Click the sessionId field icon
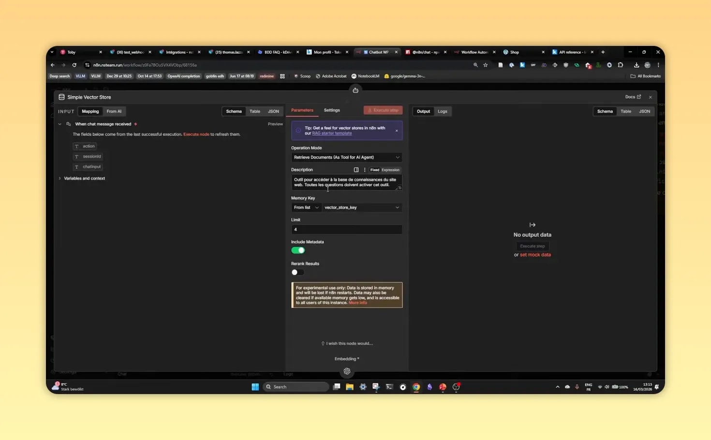The image size is (711, 440). [77, 156]
